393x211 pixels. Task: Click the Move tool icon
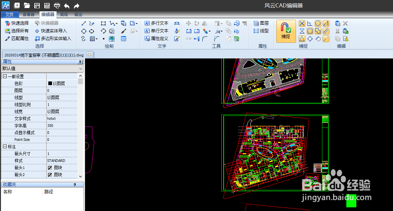(x=188, y=23)
